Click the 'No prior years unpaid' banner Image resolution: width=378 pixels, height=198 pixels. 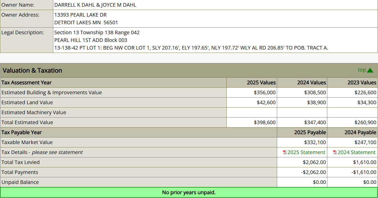point(189,192)
